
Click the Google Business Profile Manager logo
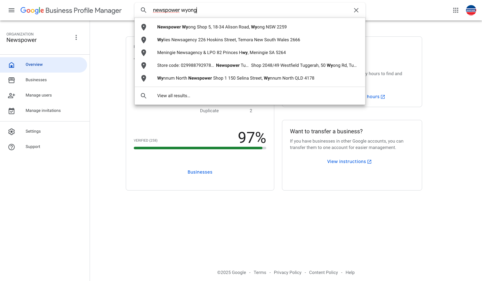(x=71, y=10)
